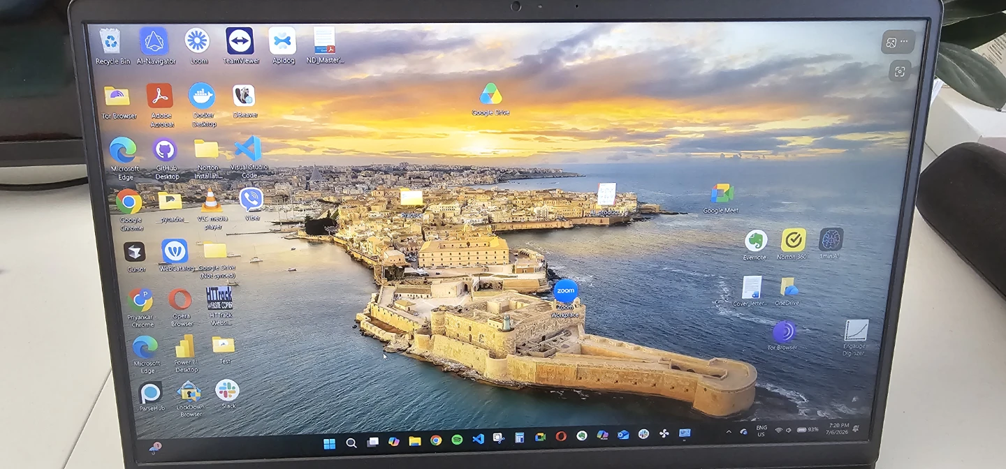1006x469 pixels.
Task: Select the Norton 360 desktop icon
Action: tap(792, 245)
